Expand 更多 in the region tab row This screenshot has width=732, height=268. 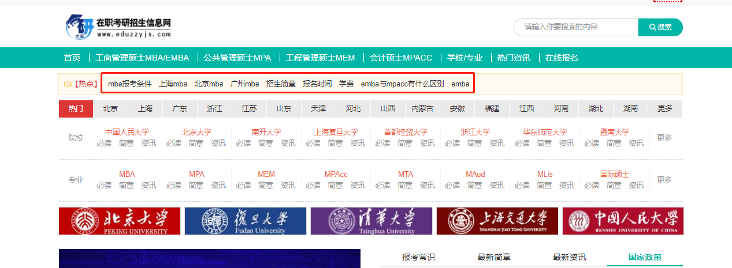point(665,109)
